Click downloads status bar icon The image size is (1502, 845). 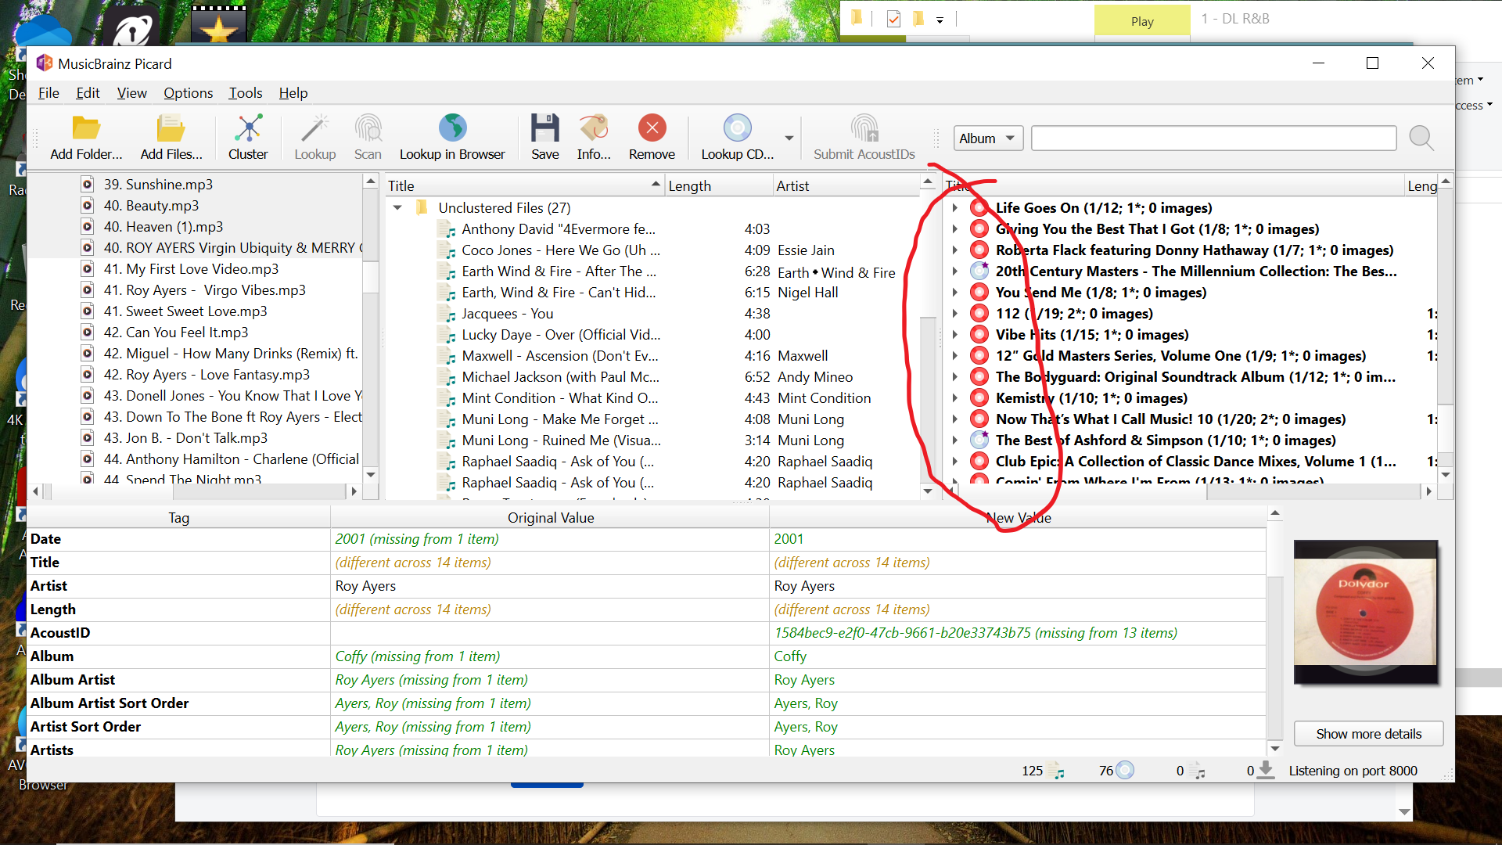1265,771
